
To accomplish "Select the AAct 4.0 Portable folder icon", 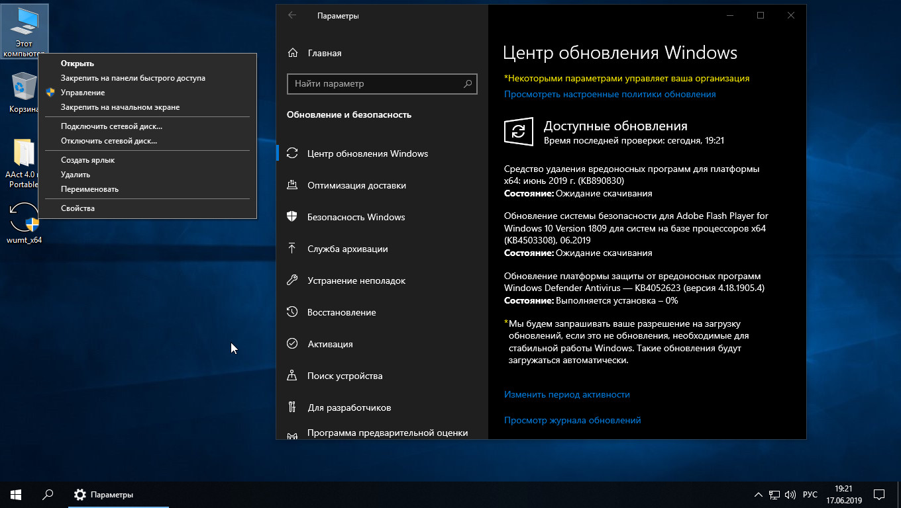I will [24, 163].
